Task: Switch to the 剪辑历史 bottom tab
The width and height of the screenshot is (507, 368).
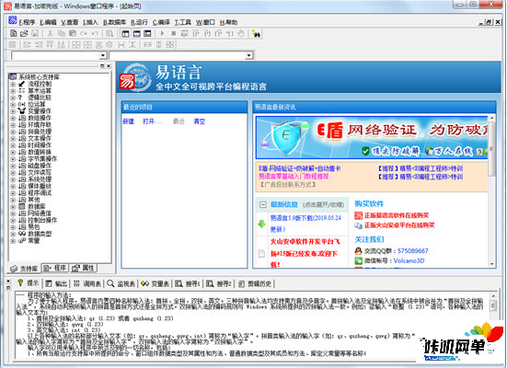Action: (x=255, y=283)
